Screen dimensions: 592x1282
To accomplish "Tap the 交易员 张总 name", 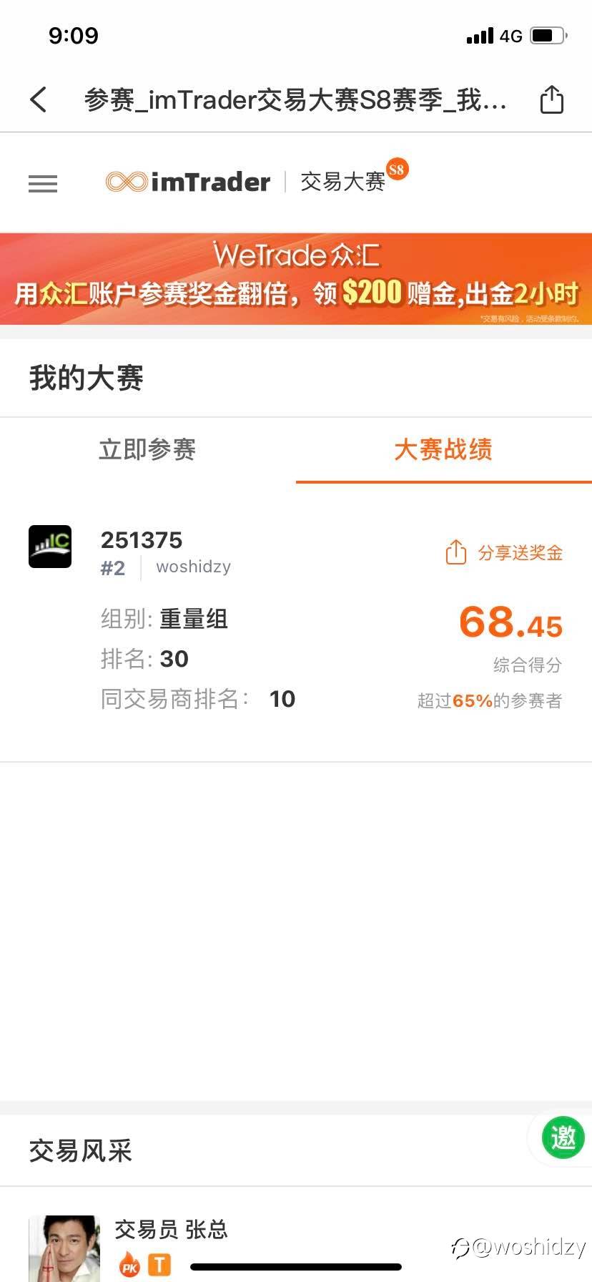I will pos(172,1230).
